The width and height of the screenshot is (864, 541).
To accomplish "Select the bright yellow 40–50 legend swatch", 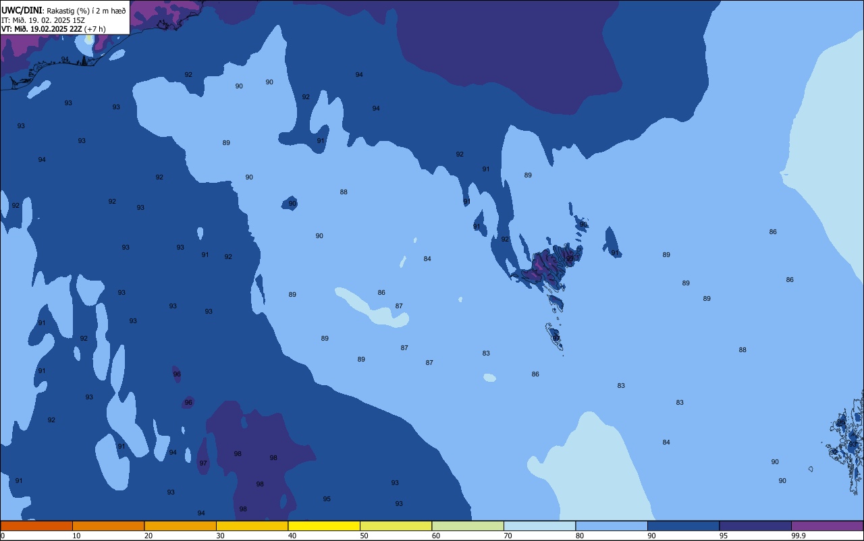I will point(324,525).
